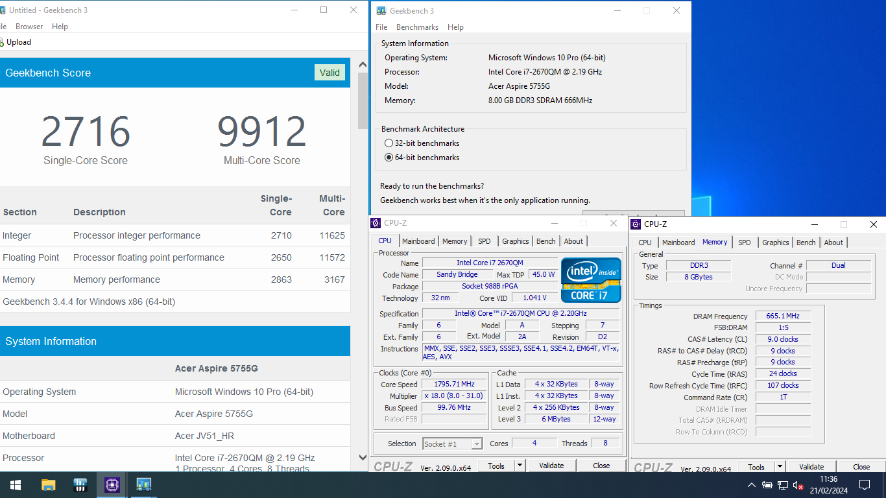This screenshot has width=886, height=498.
Task: Click Upload in the Geekbench results toolbar
Action: 16,42
